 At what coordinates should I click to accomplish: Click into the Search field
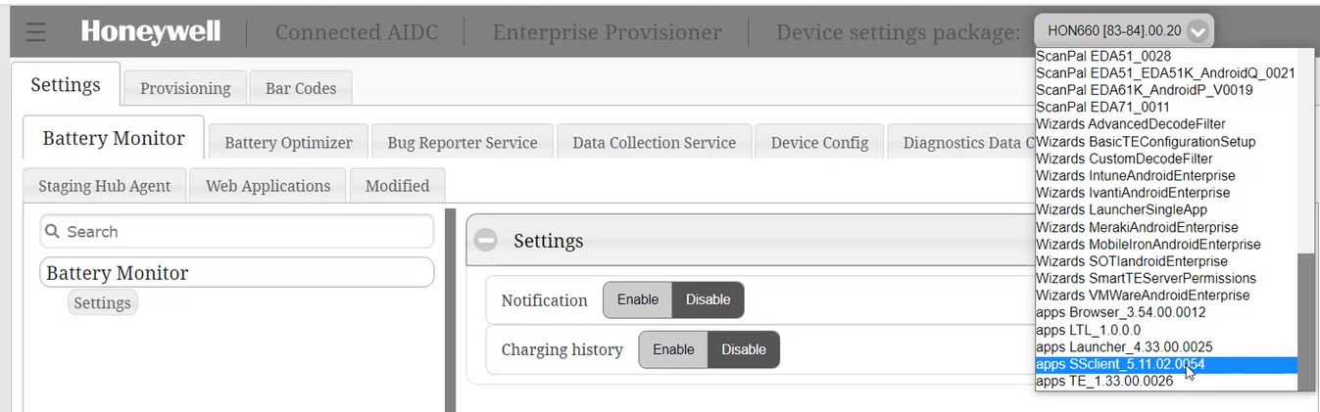[237, 232]
